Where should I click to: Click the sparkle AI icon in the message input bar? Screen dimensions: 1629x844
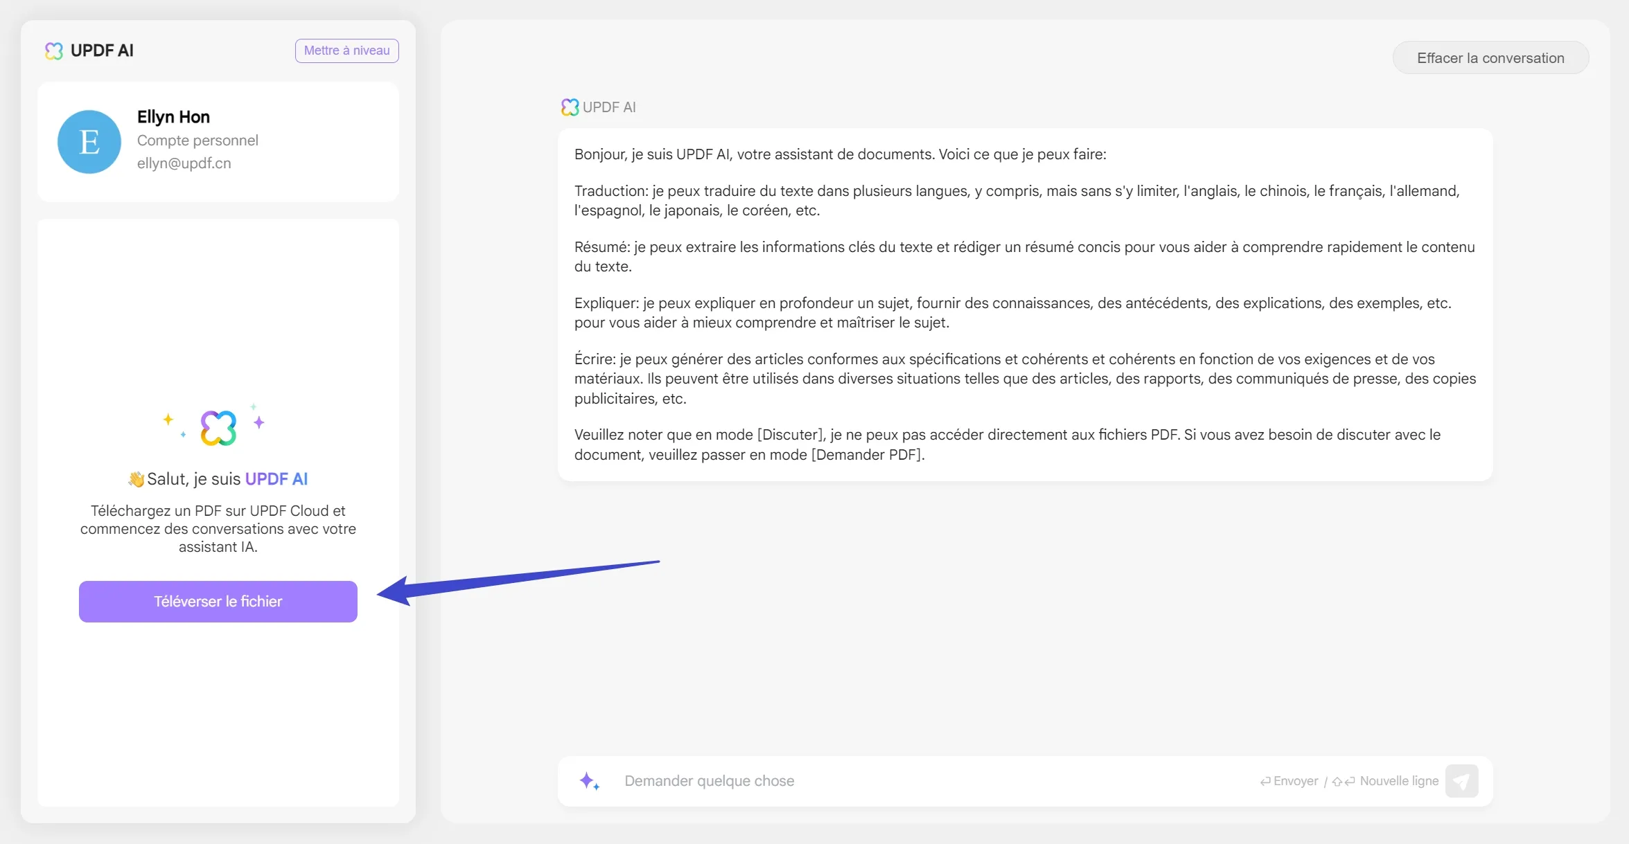[x=589, y=781]
